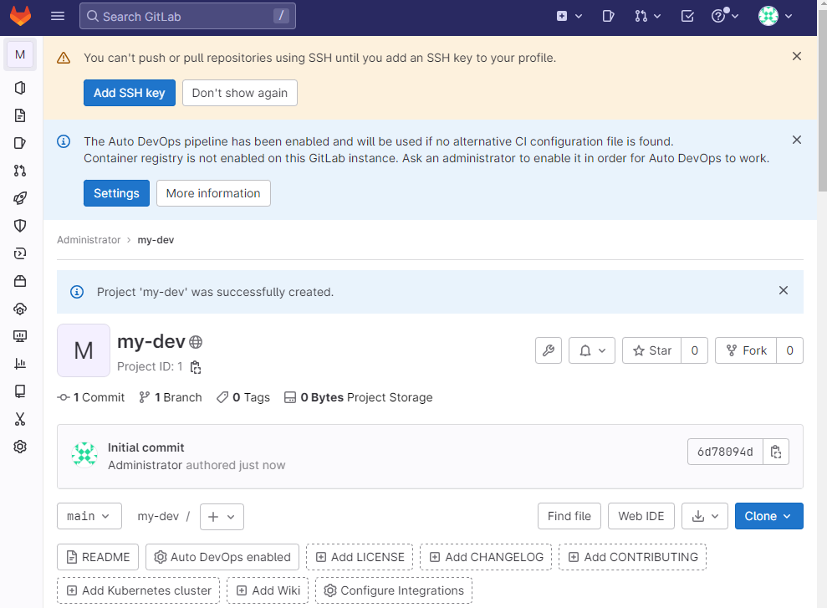
Task: Click the More information button
Action: point(213,193)
